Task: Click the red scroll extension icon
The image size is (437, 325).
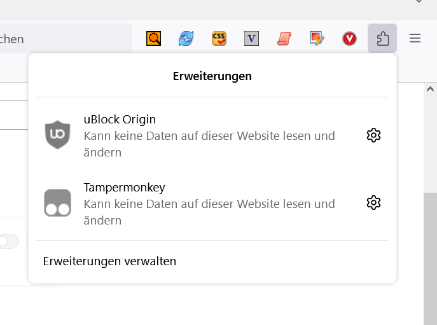Action: [284, 39]
